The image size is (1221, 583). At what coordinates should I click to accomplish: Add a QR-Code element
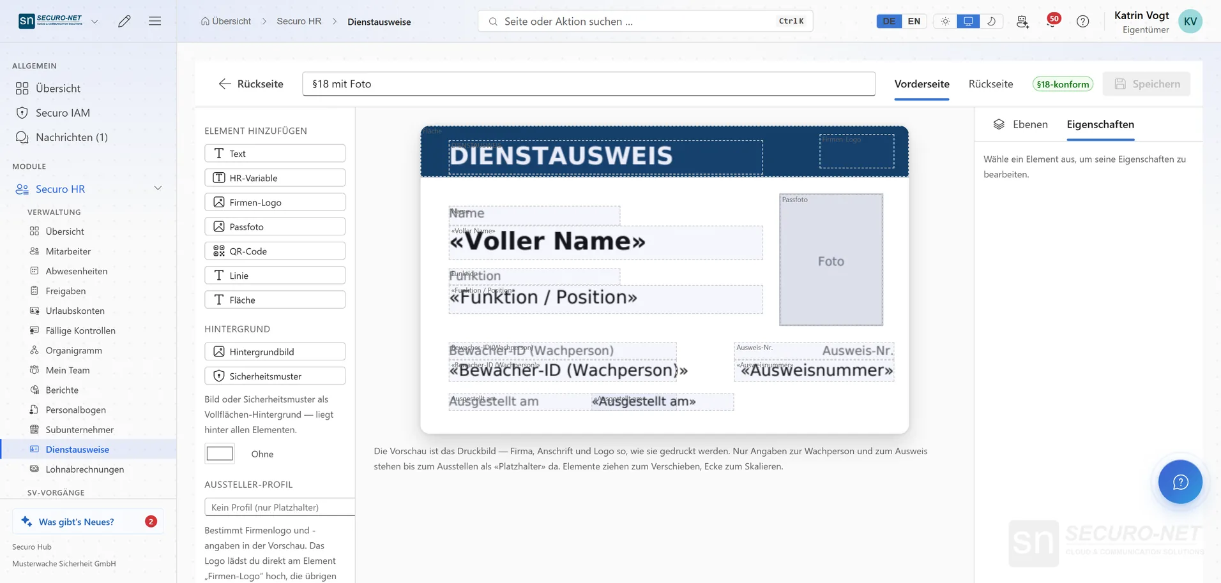click(275, 251)
